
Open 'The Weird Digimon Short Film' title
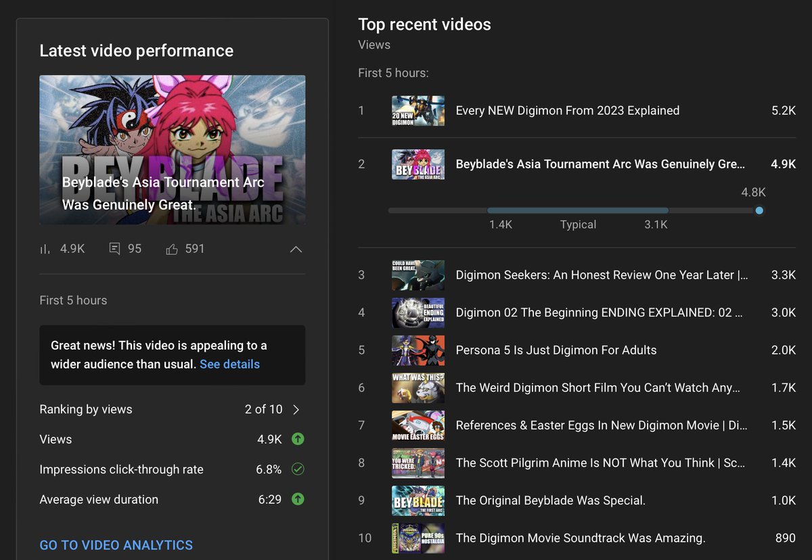coord(598,388)
